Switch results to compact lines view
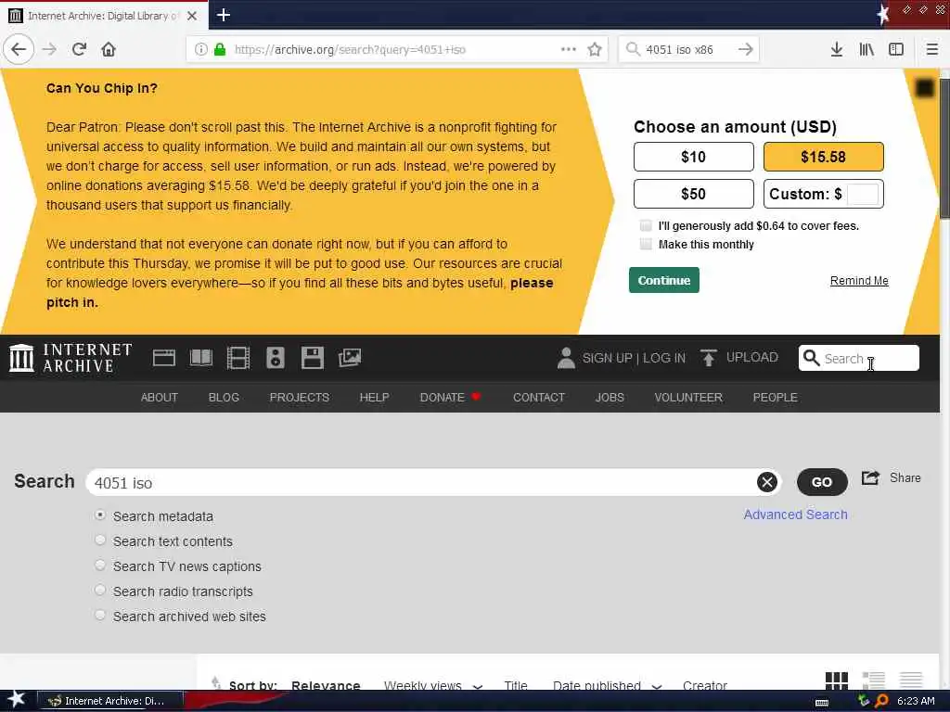 [x=911, y=680]
